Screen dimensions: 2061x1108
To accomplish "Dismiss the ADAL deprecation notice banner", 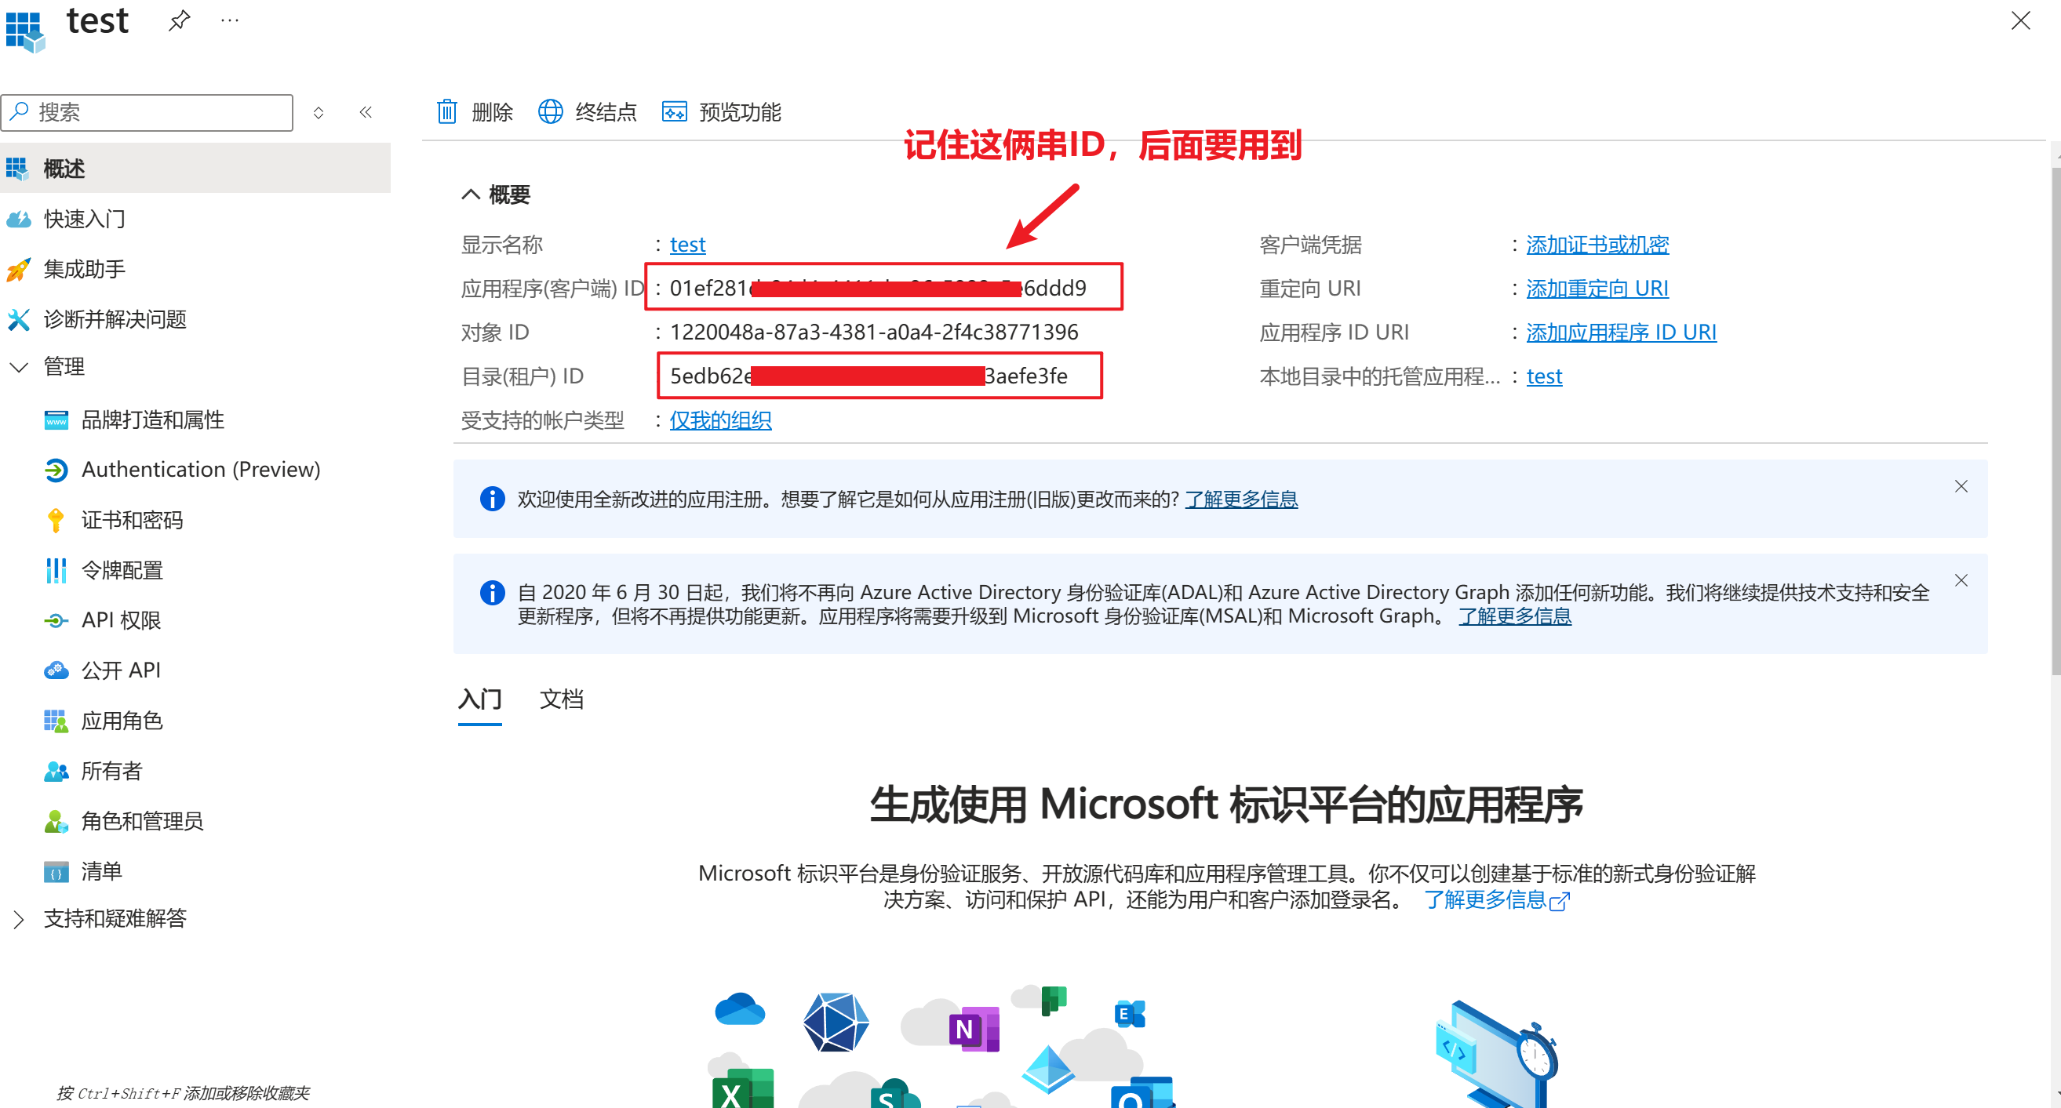I will tap(1961, 580).
